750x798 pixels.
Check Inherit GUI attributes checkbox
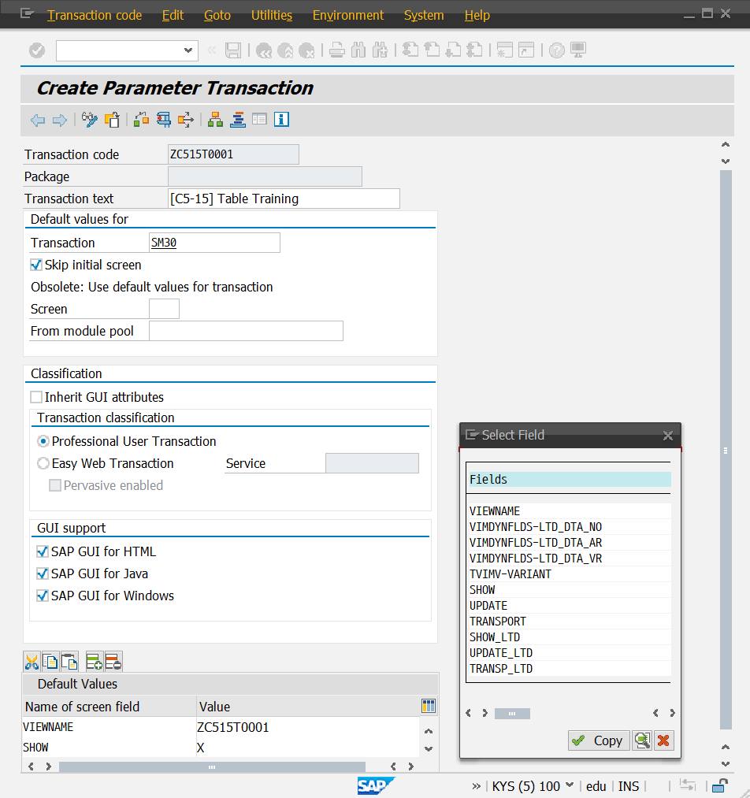click(x=36, y=397)
